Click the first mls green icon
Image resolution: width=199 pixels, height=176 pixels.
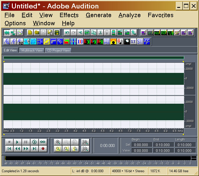click(157, 33)
